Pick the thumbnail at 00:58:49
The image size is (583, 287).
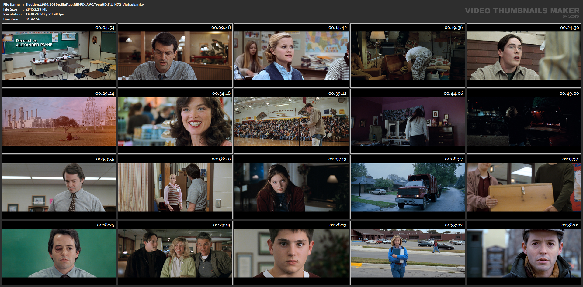(175, 187)
